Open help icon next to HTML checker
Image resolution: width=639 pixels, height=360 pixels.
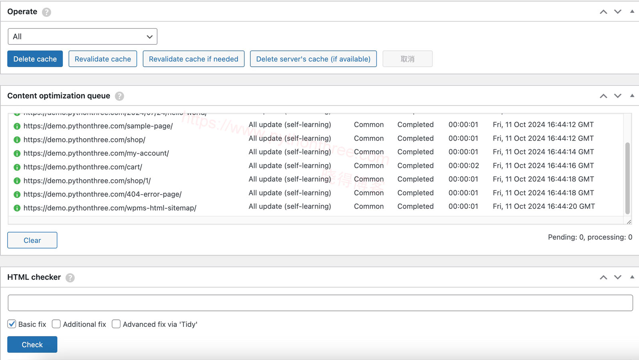(x=70, y=277)
